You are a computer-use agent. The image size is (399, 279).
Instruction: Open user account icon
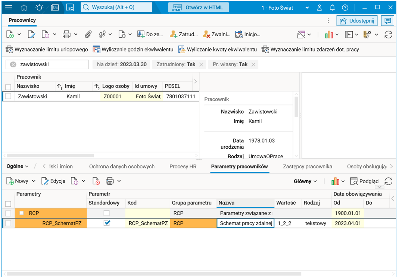pos(319,7)
